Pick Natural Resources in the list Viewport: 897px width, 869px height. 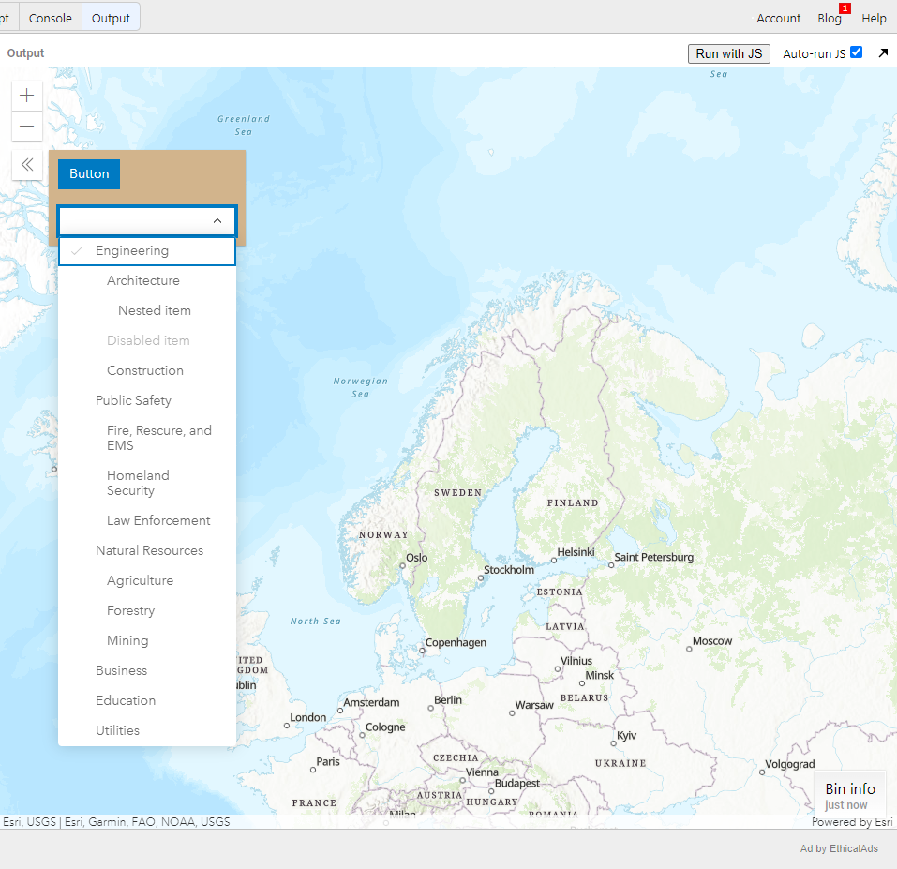point(147,550)
